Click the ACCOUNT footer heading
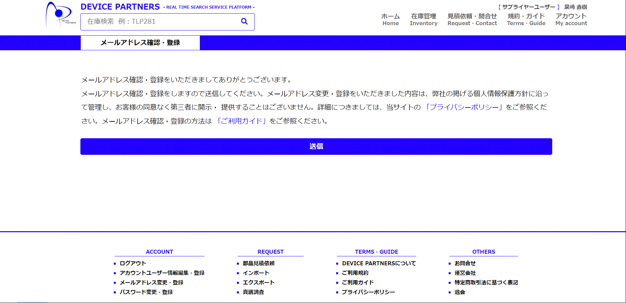 [x=159, y=252]
